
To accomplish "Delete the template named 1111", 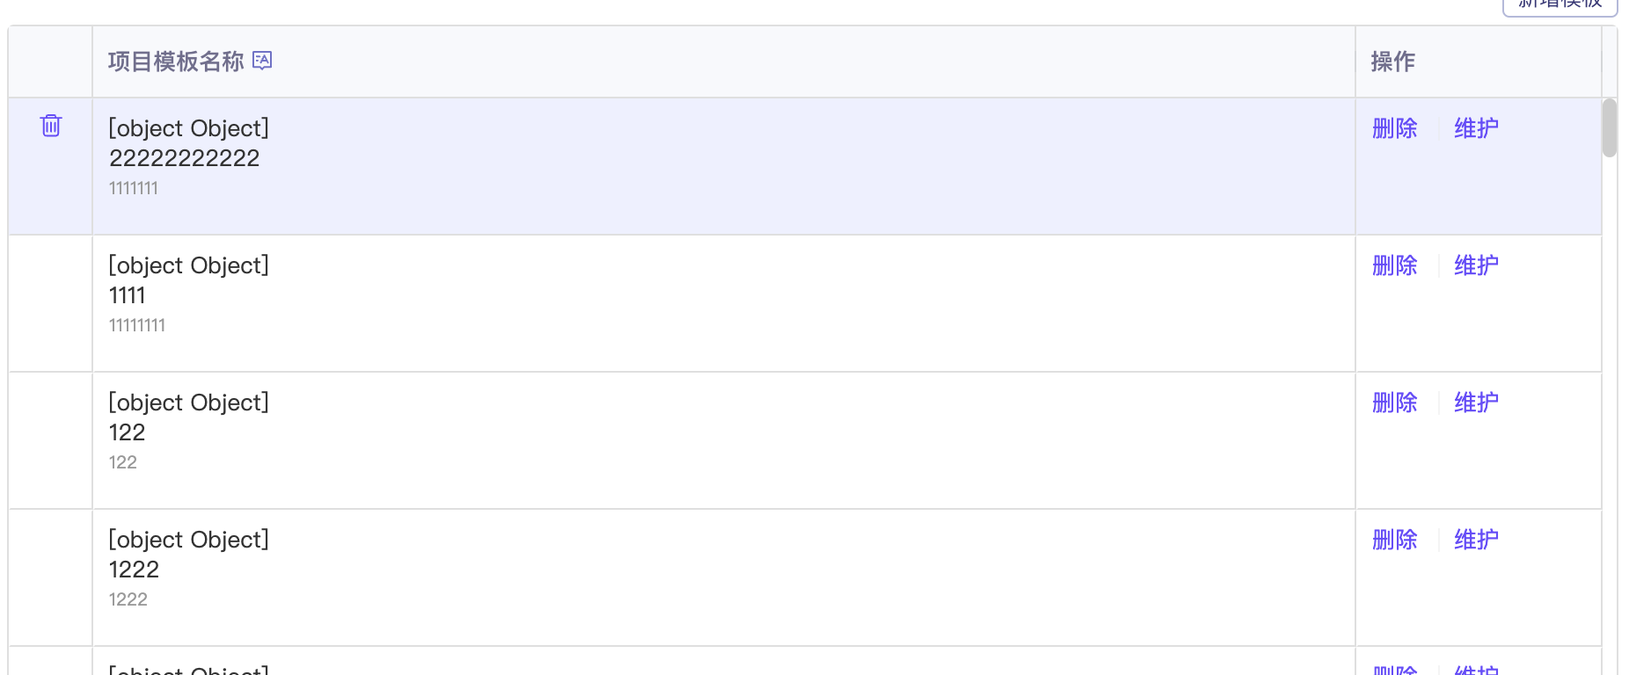I will click(1395, 265).
